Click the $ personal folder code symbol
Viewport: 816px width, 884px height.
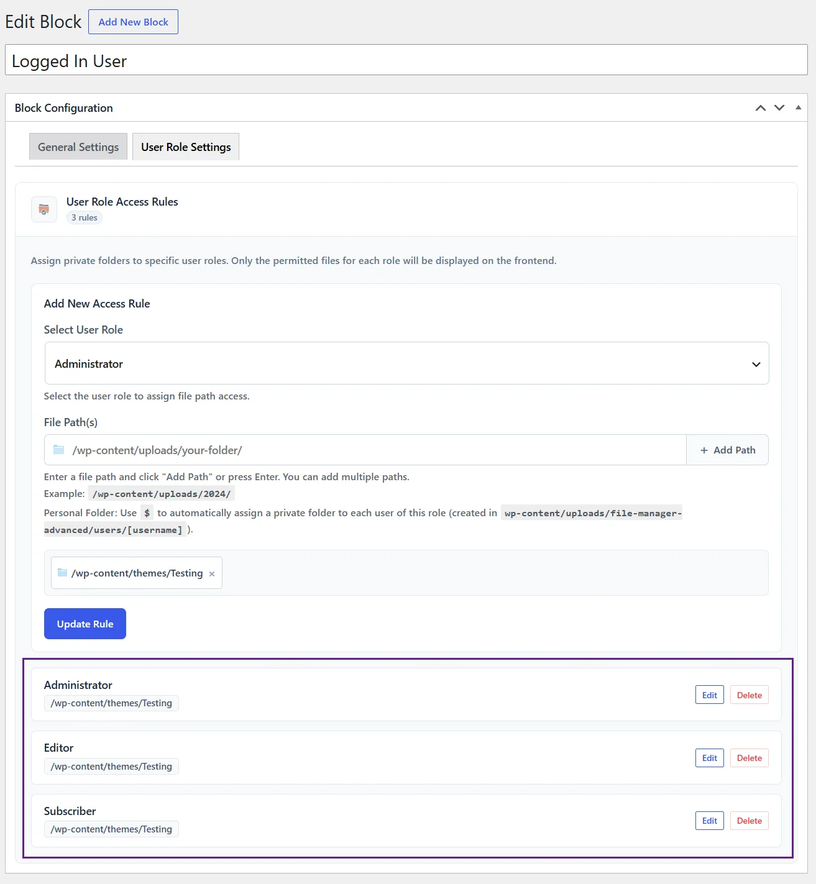point(147,513)
